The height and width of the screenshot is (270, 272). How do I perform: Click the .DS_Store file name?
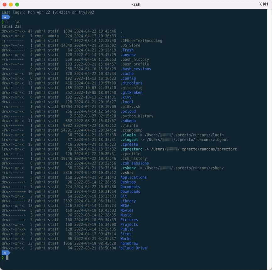click(x=130, y=45)
